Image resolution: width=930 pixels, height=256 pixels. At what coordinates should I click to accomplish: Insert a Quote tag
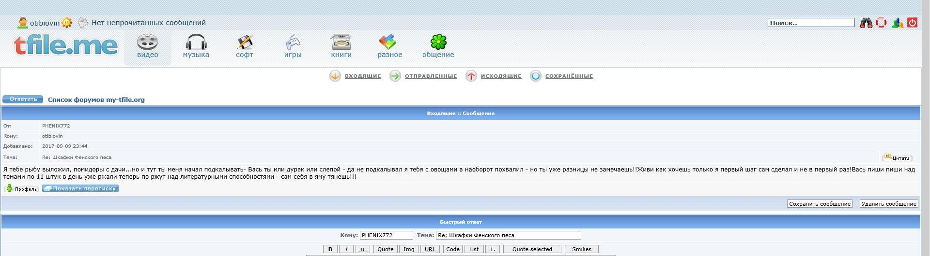point(385,249)
